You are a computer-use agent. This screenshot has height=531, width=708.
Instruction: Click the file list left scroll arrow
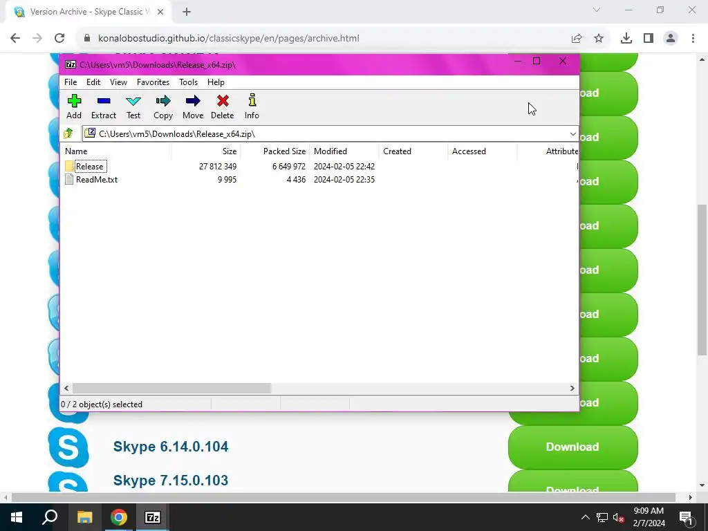click(x=66, y=389)
